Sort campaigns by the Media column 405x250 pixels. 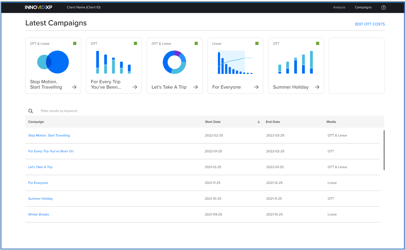tap(331, 122)
